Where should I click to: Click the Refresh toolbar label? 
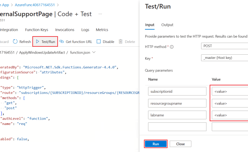coord(25,41)
